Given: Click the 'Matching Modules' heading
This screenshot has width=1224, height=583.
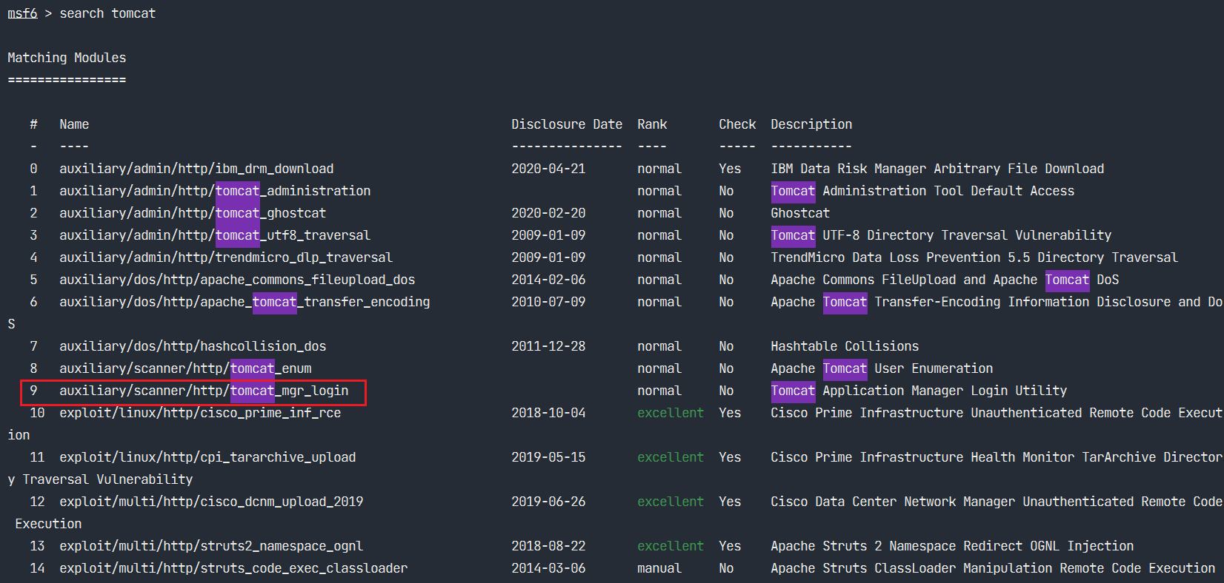Looking at the screenshot, I should 67,58.
